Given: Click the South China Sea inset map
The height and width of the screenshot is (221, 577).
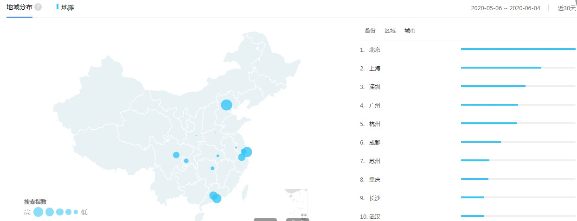Looking at the screenshot, I should pyautogui.click(x=296, y=204).
